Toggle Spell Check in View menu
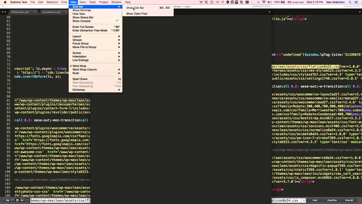The image size is (362, 204). (x=96, y=79)
